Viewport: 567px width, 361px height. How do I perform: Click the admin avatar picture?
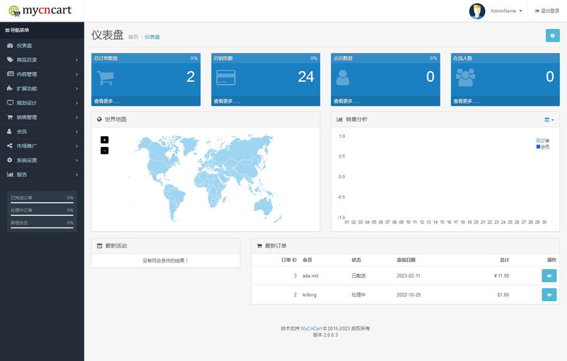477,11
